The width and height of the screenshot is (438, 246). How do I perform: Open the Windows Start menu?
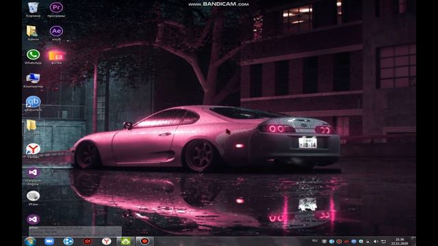click(30, 241)
